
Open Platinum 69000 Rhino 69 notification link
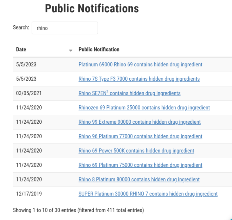(140, 65)
